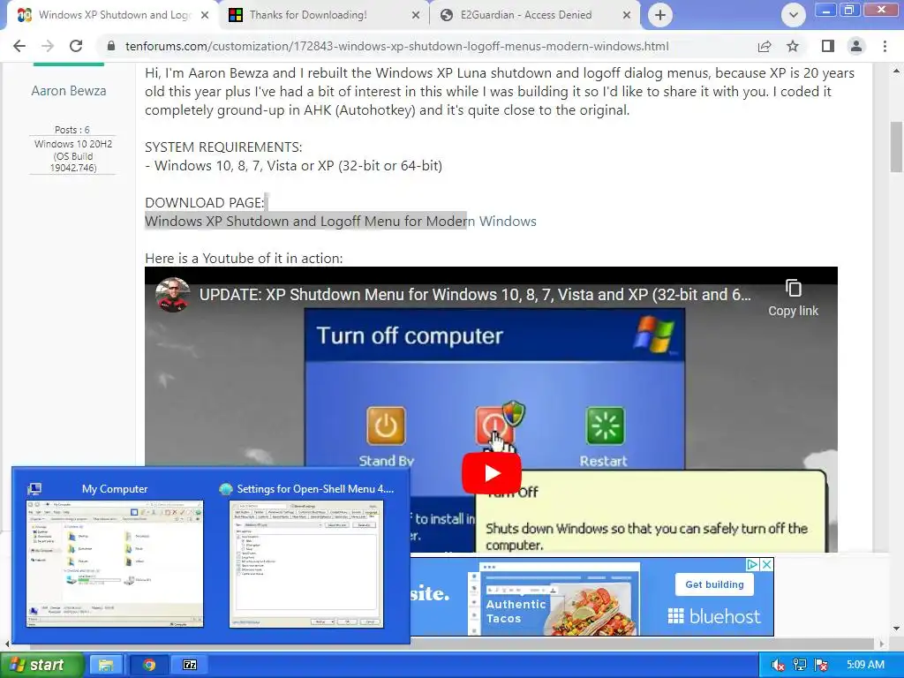Viewport: 904px width, 678px height.
Task: Open the Action Center flag tray icon
Action: click(x=821, y=665)
